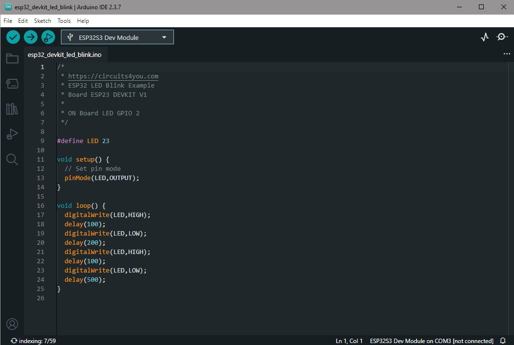Start debugging with the Debug toolbar button
514x345 pixels.
click(48, 37)
